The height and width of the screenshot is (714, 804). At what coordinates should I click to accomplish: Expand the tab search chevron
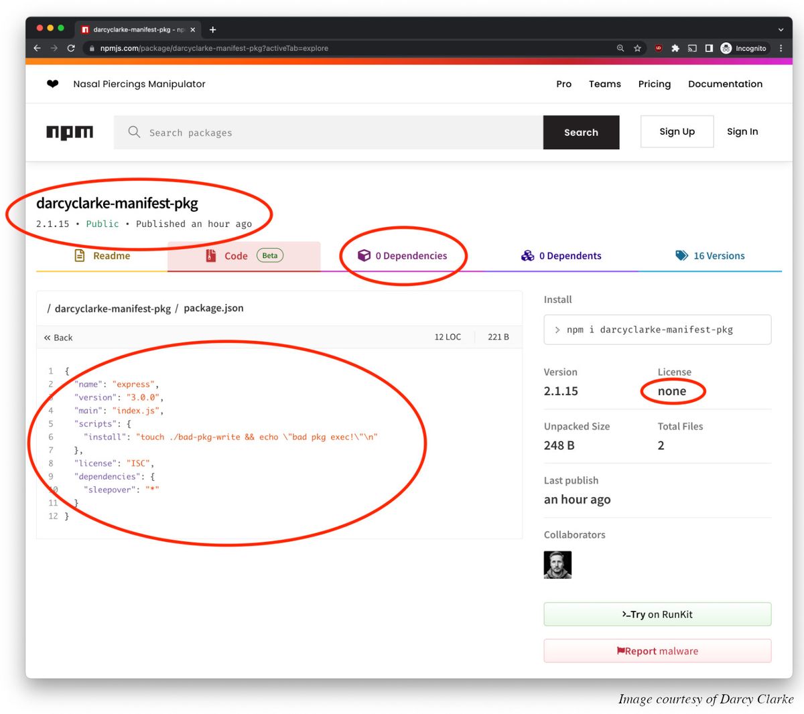click(x=781, y=29)
